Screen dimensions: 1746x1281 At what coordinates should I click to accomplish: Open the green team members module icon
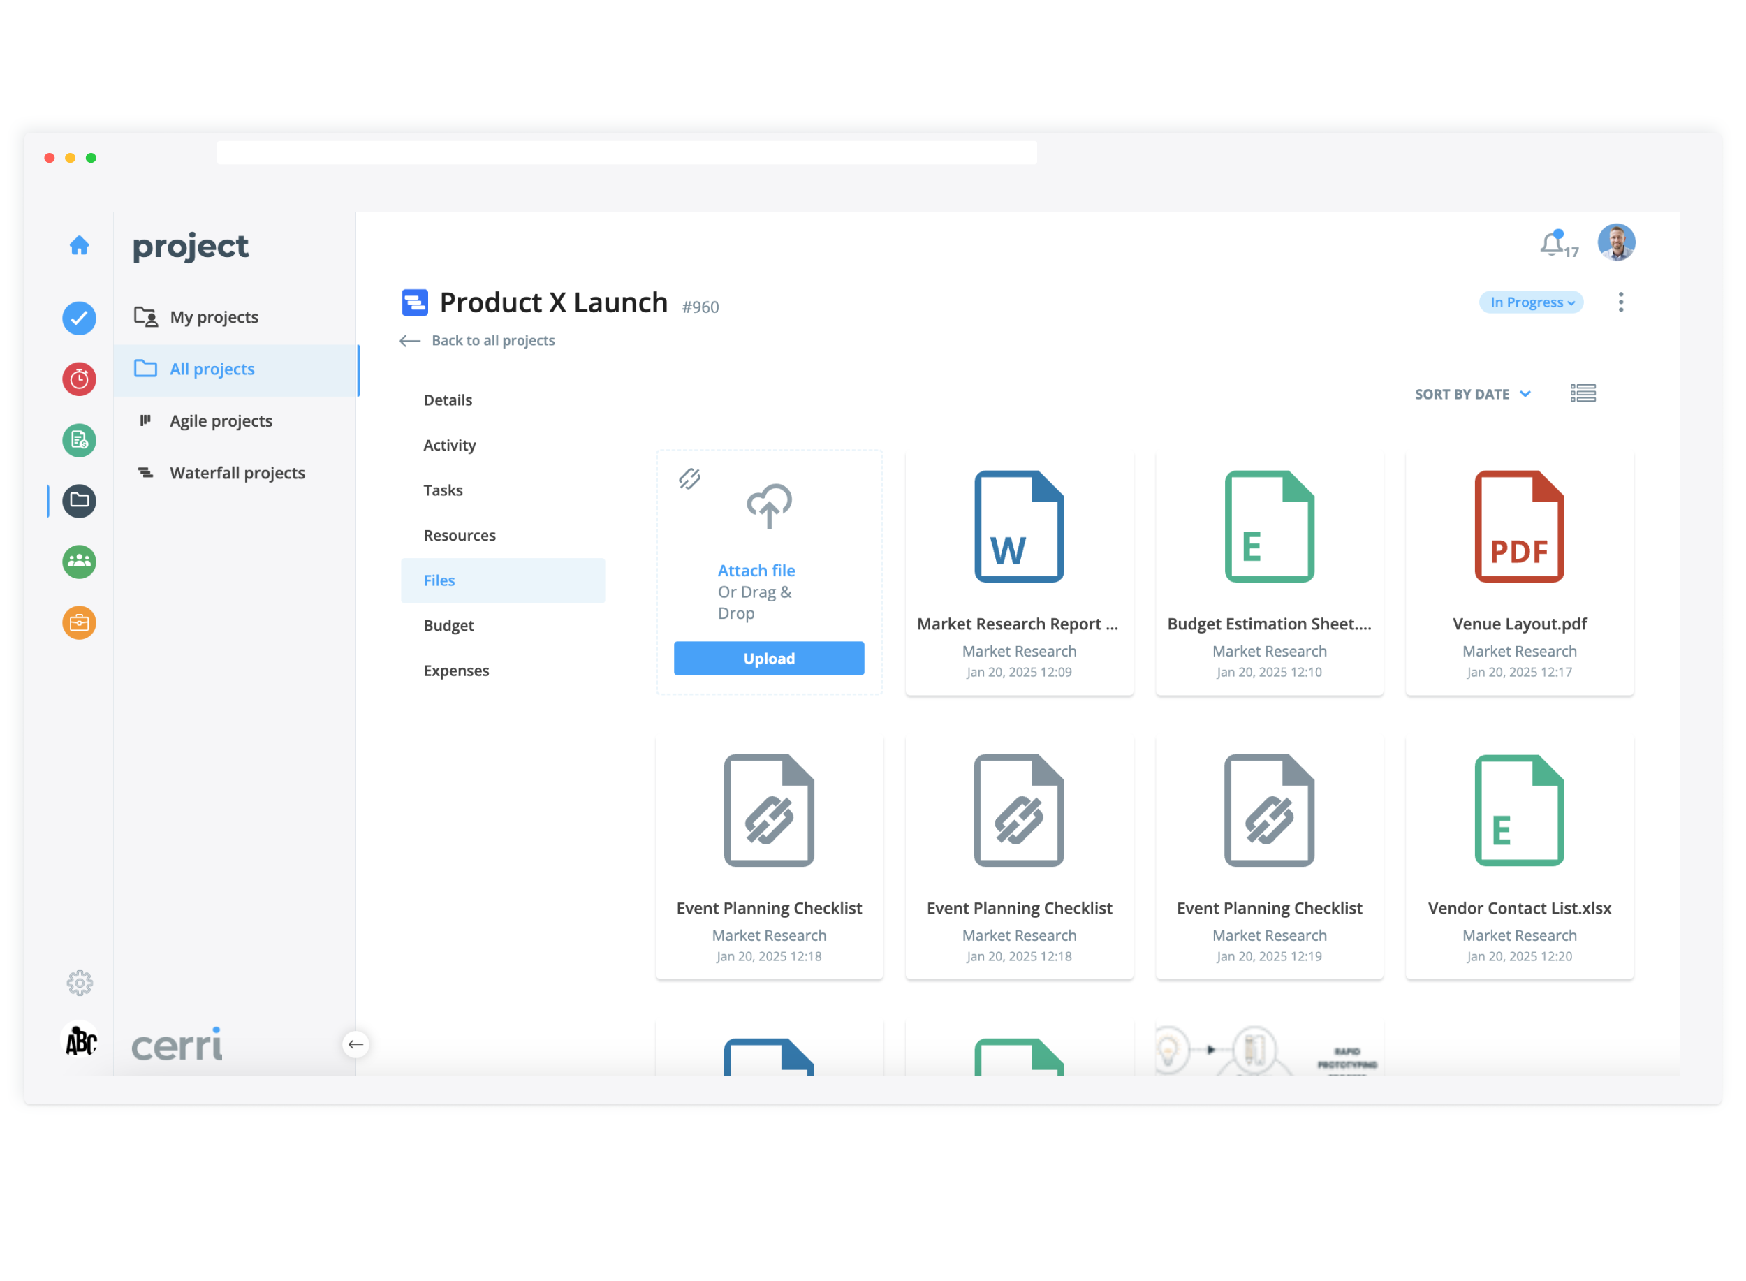[79, 562]
